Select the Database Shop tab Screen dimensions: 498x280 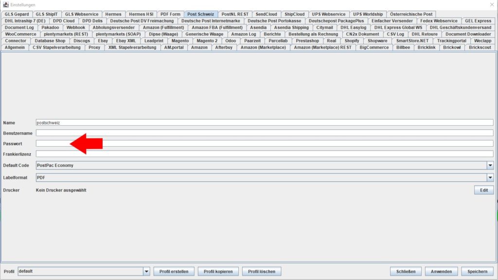pos(50,41)
